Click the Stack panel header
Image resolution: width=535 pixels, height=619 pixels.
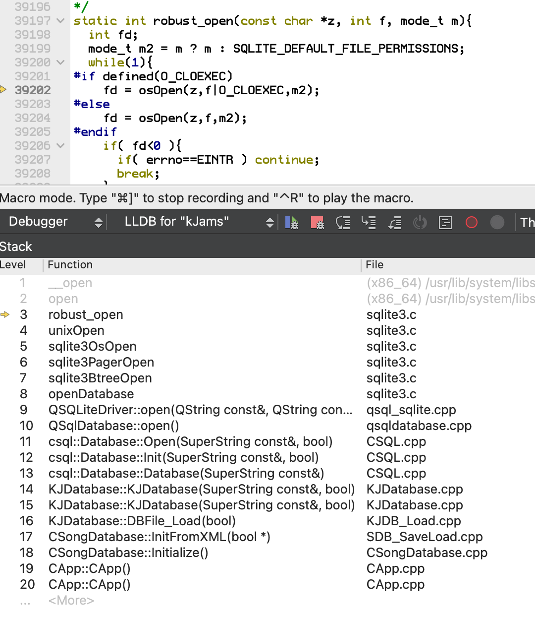(267, 247)
